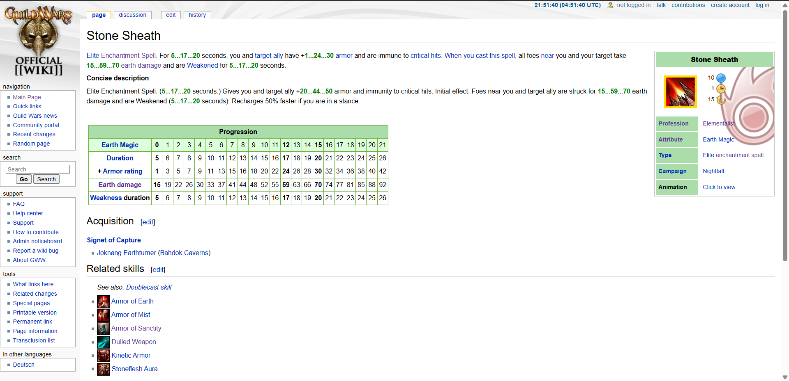Edit the Related skills section
The width and height of the screenshot is (789, 381).
[158, 269]
